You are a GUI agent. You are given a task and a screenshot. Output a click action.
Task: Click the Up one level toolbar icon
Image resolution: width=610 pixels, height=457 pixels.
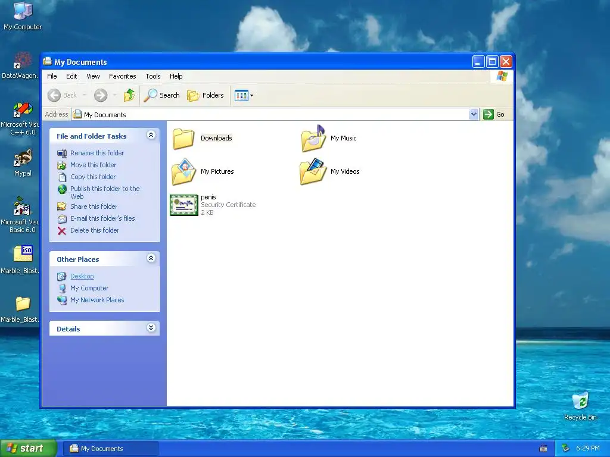pos(129,95)
